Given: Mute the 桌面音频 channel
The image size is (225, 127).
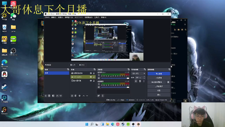Looking at the screenshot, I should (99, 87).
